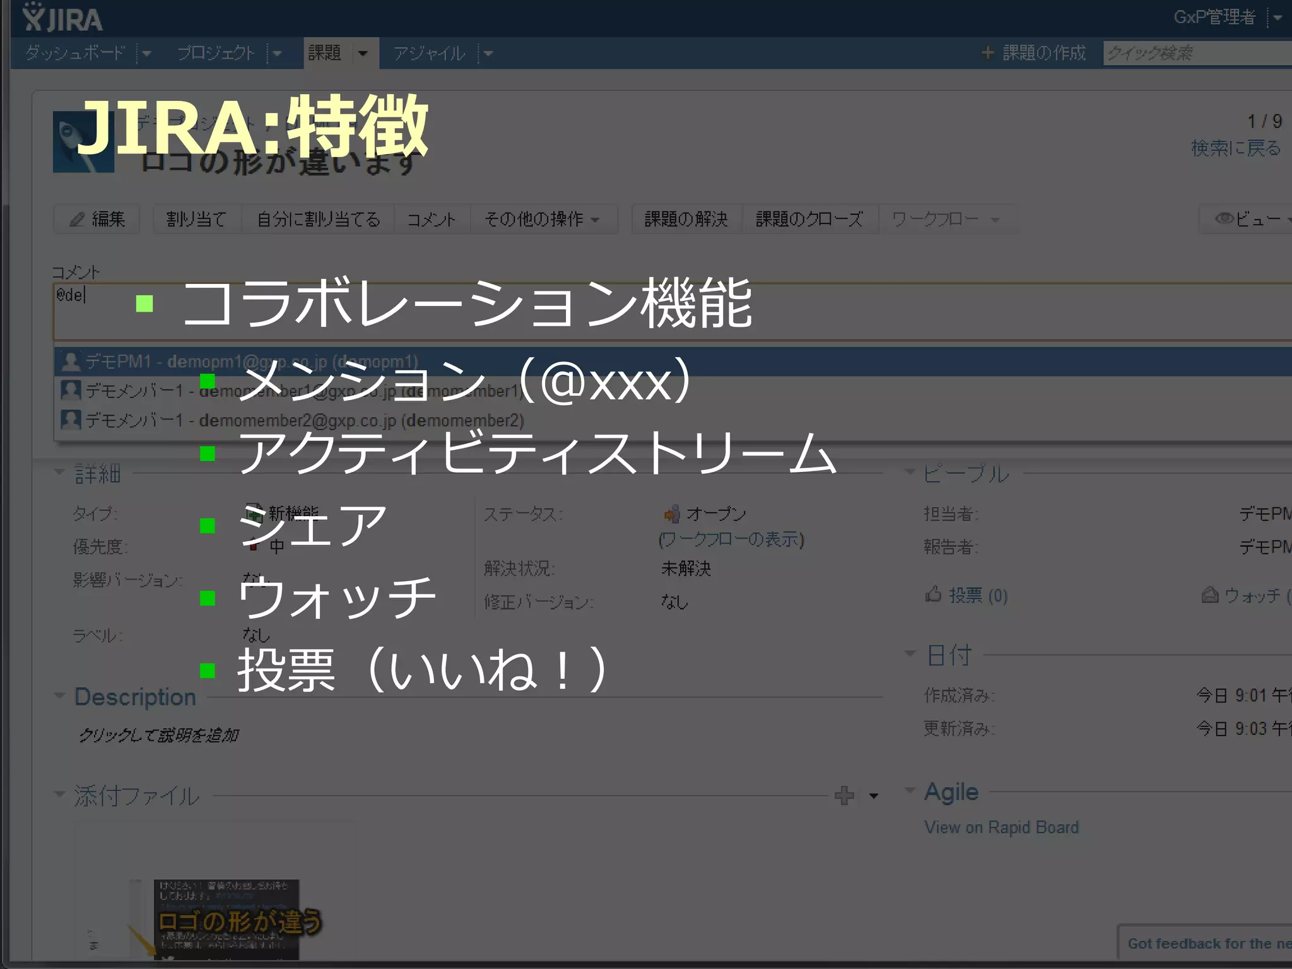The width and height of the screenshot is (1292, 969).
Task: Click the Got feedback button
Action: tap(1206, 944)
